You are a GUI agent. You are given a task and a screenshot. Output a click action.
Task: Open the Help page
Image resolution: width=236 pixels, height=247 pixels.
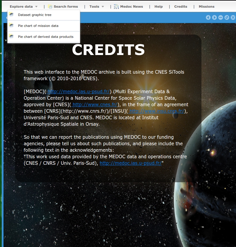coord(158,7)
